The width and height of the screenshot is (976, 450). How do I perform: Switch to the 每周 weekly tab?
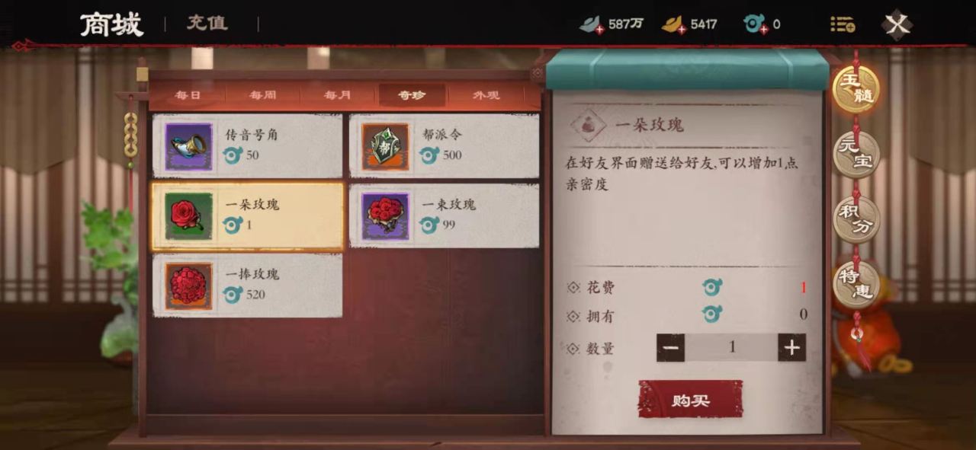click(262, 95)
